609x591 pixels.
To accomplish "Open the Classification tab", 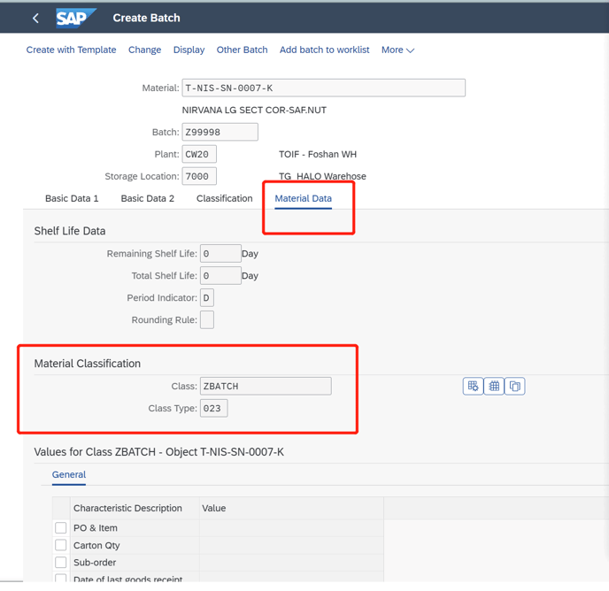I will point(224,198).
